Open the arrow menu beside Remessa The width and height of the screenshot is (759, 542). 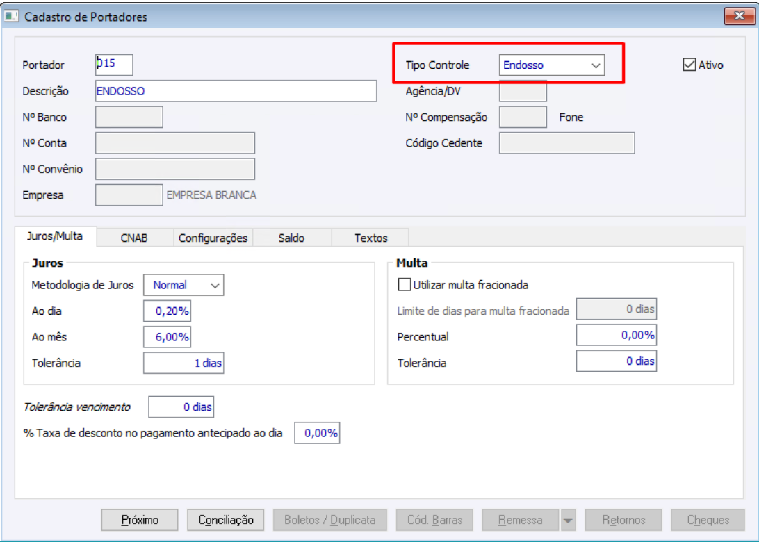tap(568, 520)
